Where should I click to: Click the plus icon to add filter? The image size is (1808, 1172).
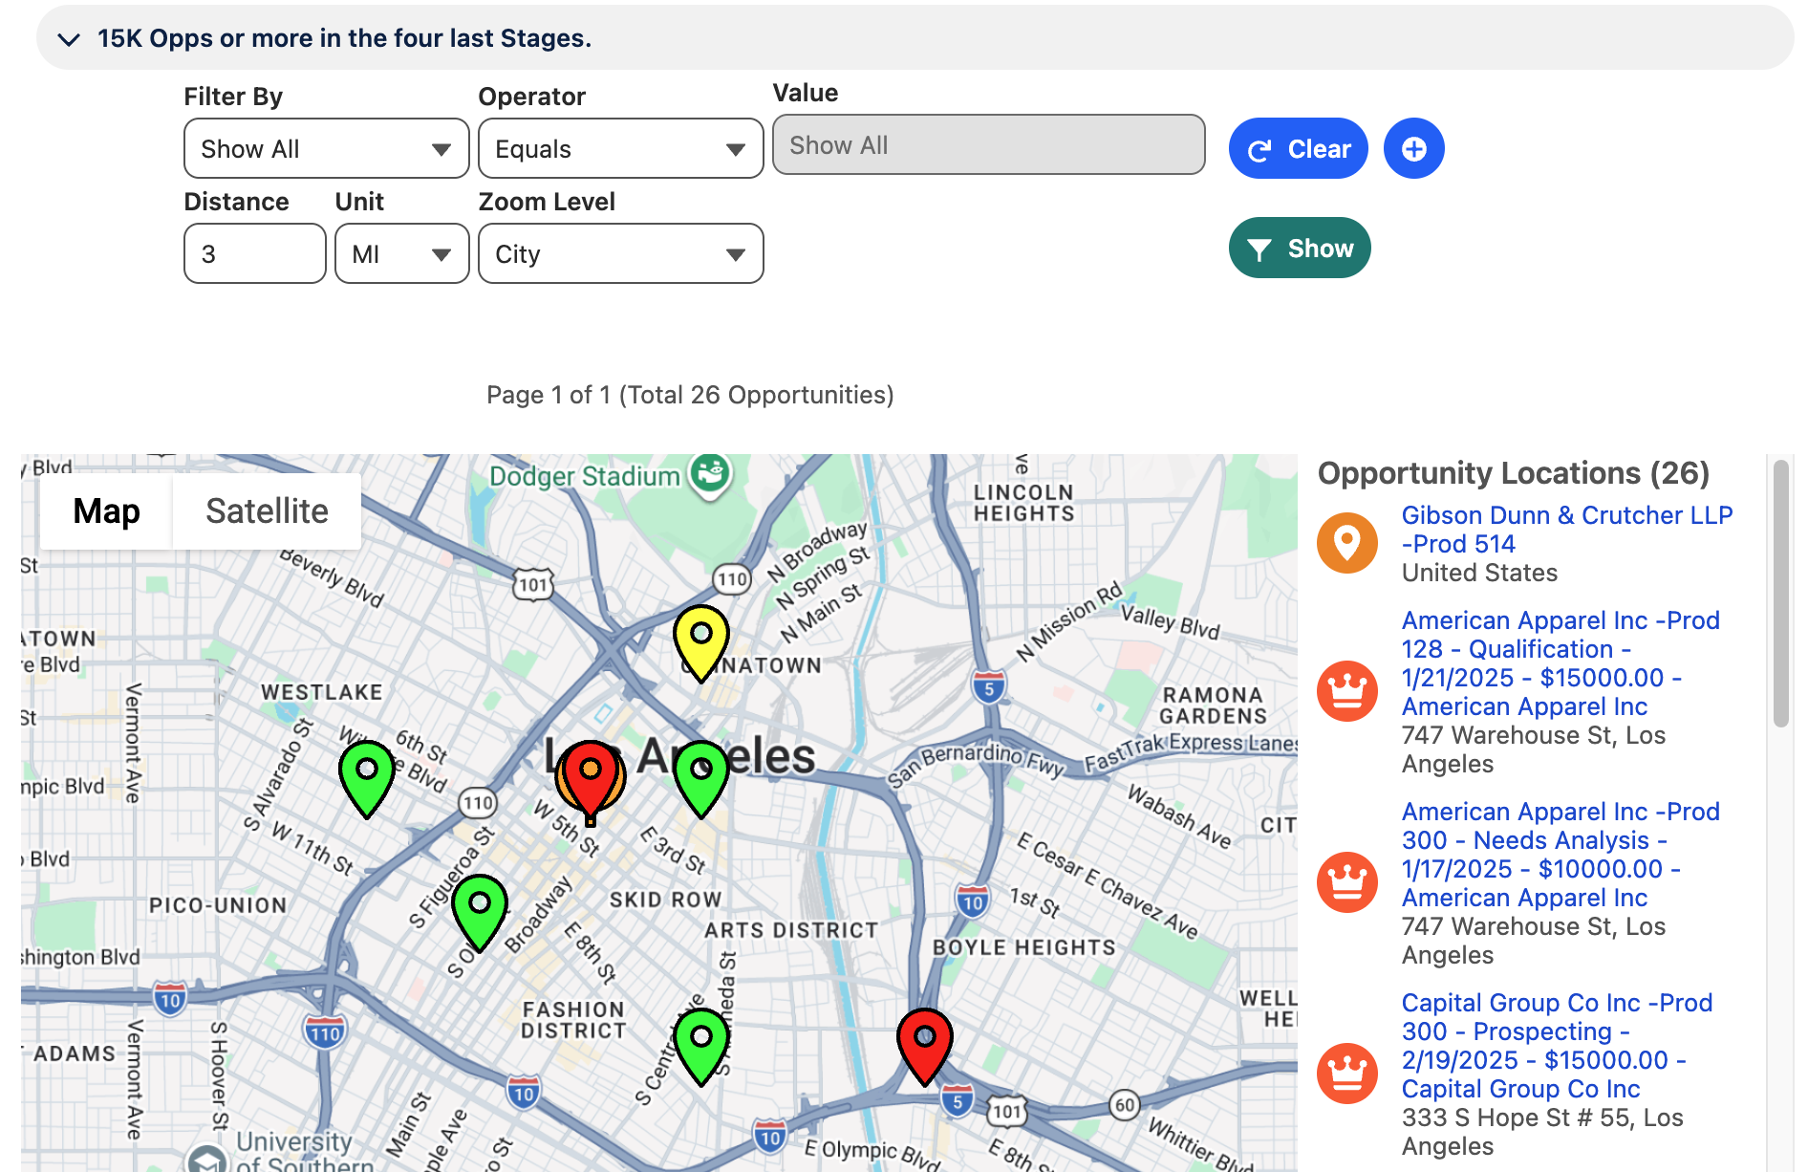(1413, 149)
